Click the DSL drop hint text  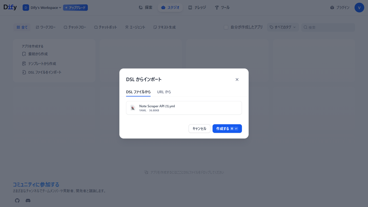pyautogui.click(x=187, y=172)
